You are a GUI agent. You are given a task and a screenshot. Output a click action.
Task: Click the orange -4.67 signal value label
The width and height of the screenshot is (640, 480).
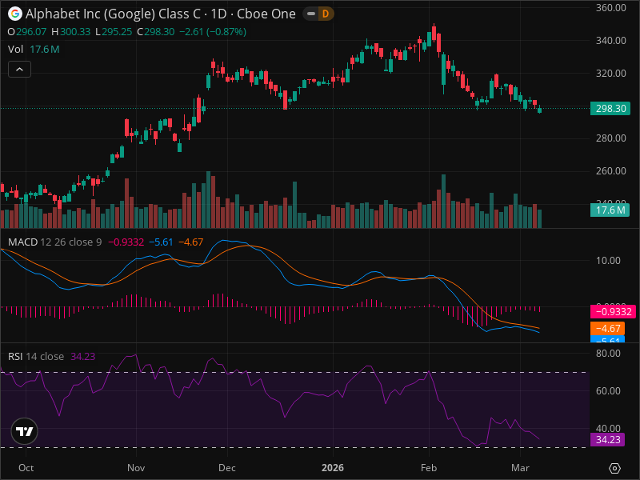(x=608, y=329)
